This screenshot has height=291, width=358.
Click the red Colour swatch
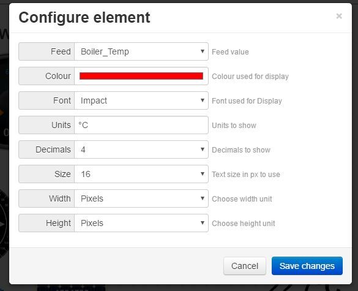141,76
